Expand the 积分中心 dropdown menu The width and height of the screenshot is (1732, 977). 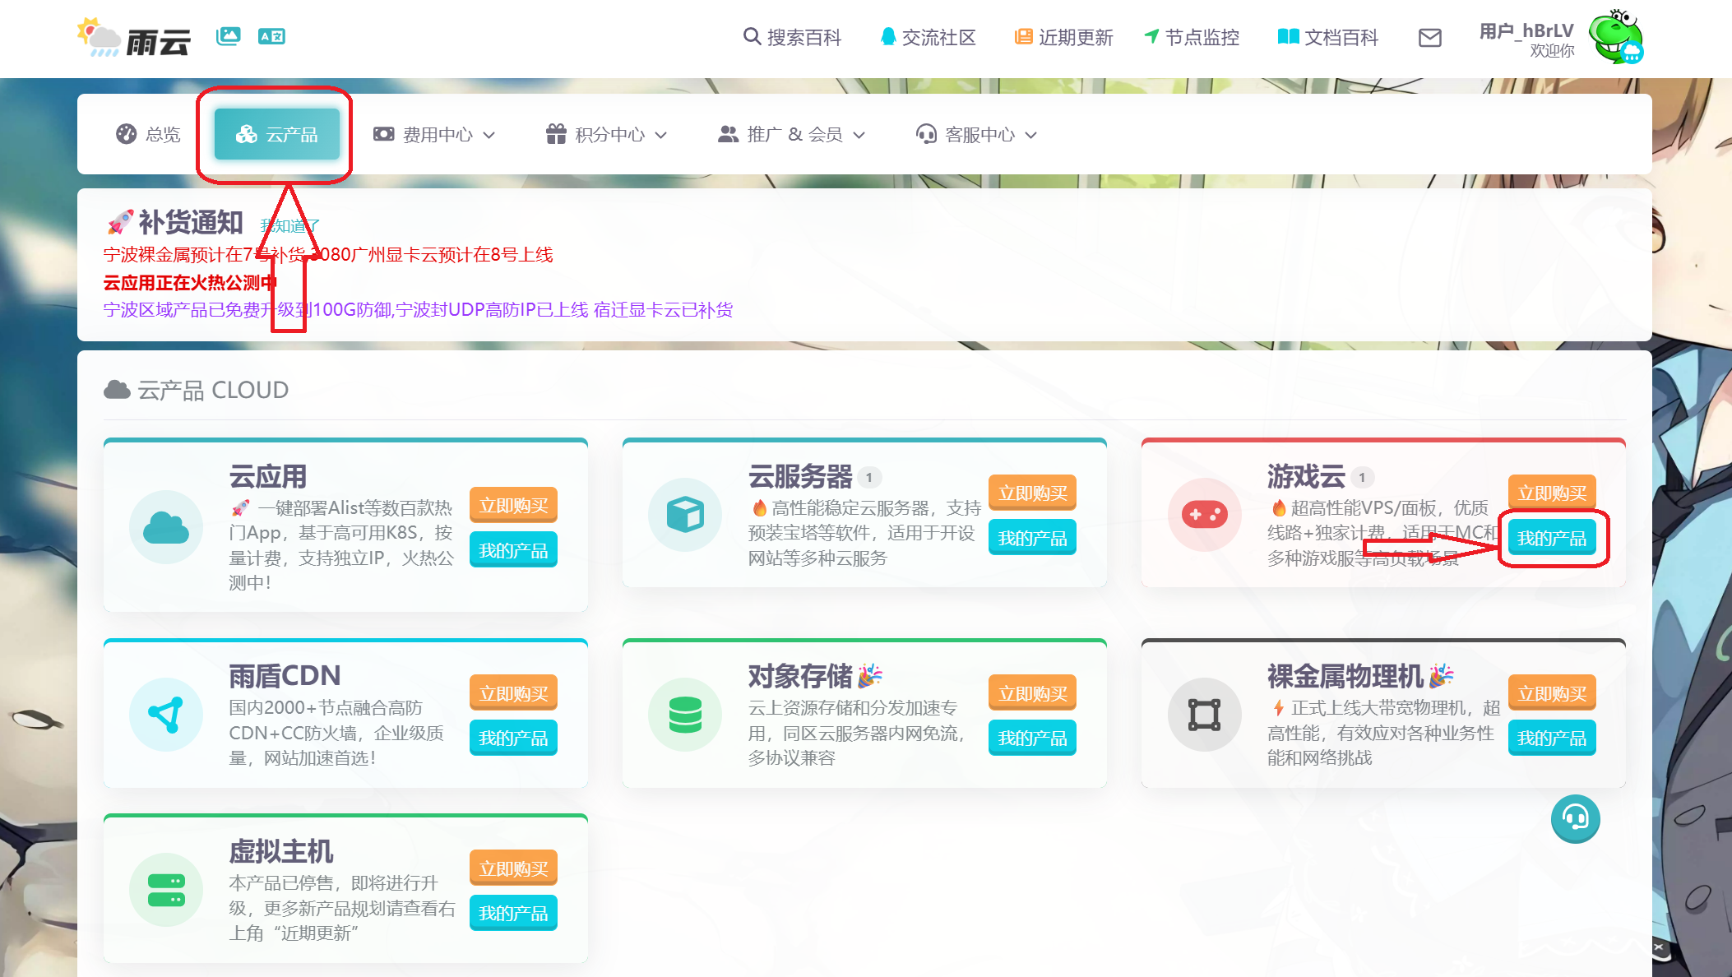tap(606, 135)
